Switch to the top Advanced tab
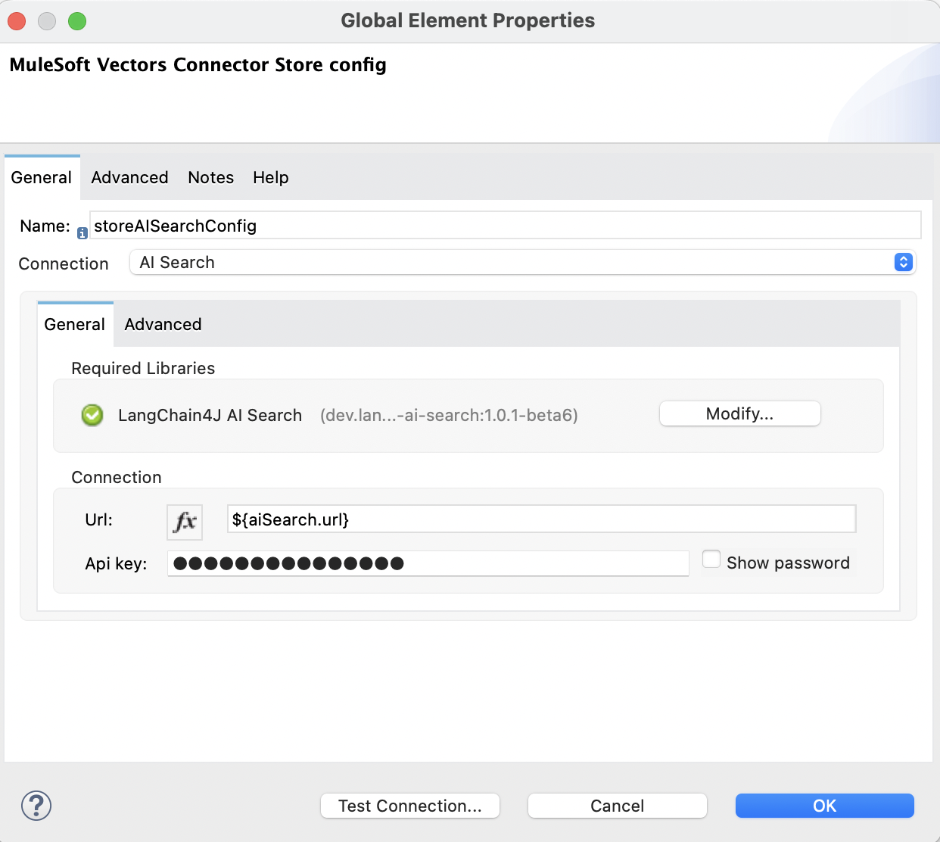The image size is (940, 842). 130,177
